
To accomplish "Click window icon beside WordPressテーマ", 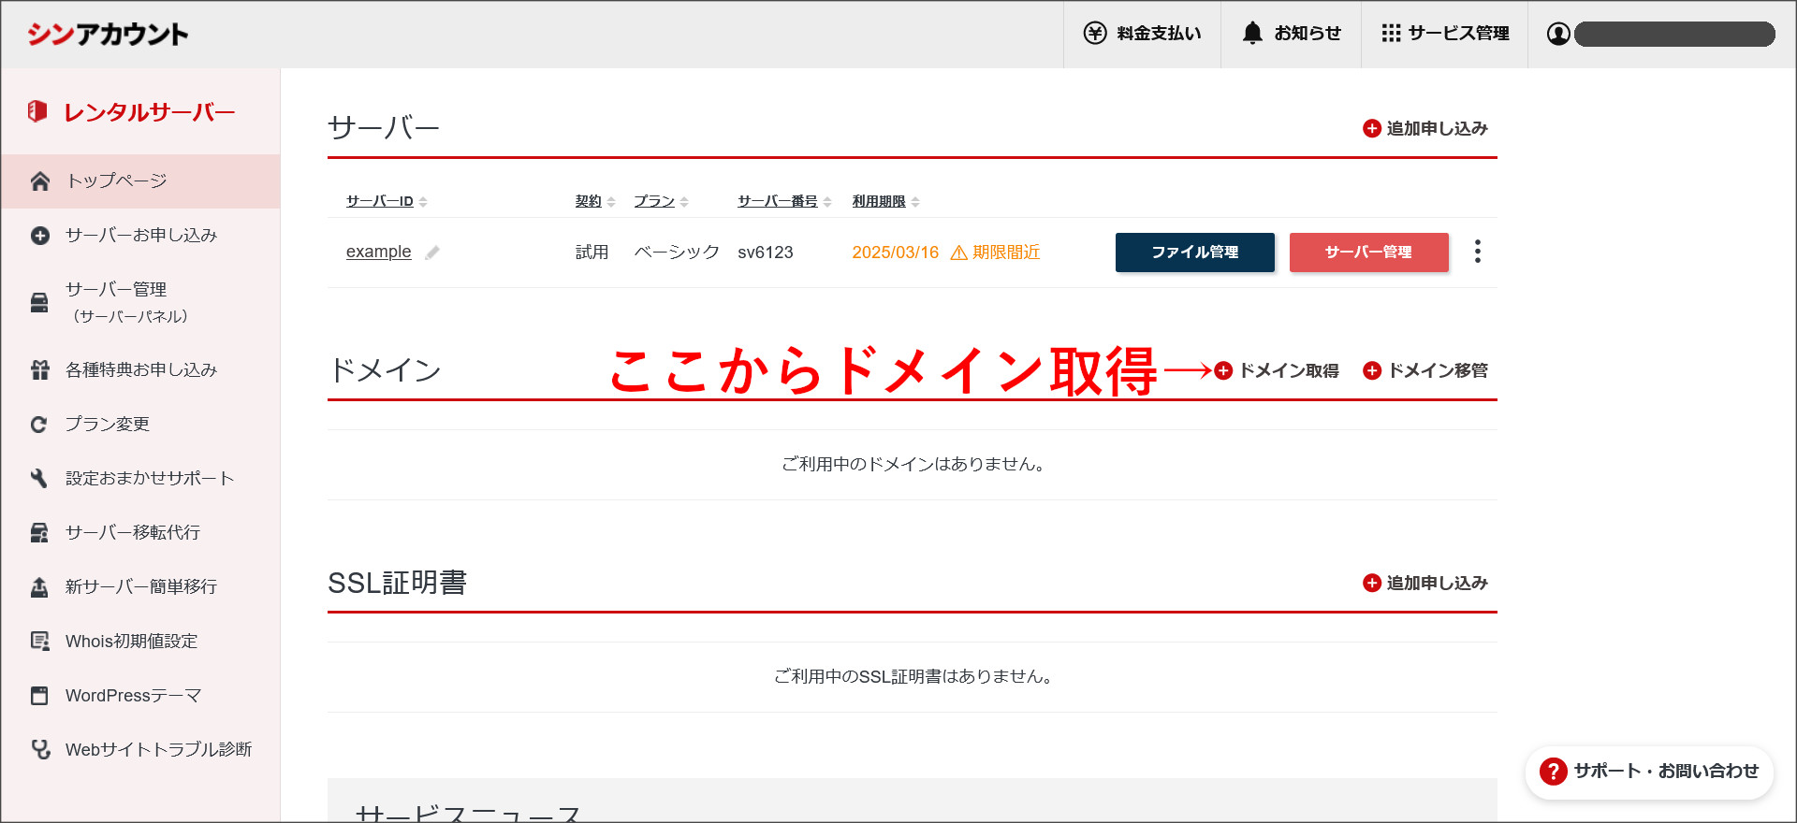I will (x=39, y=696).
